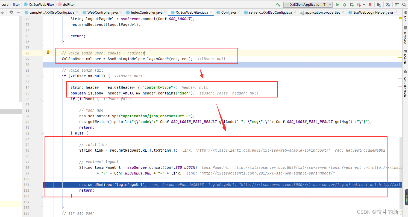Close the SsoWebLoginHelper.java tab

pyautogui.click(x=396, y=13)
